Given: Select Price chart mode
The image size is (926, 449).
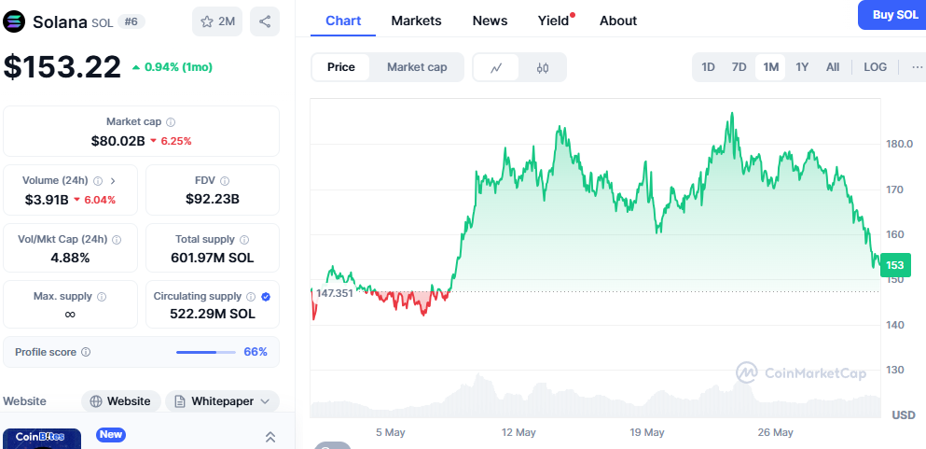Looking at the screenshot, I should click(x=340, y=67).
